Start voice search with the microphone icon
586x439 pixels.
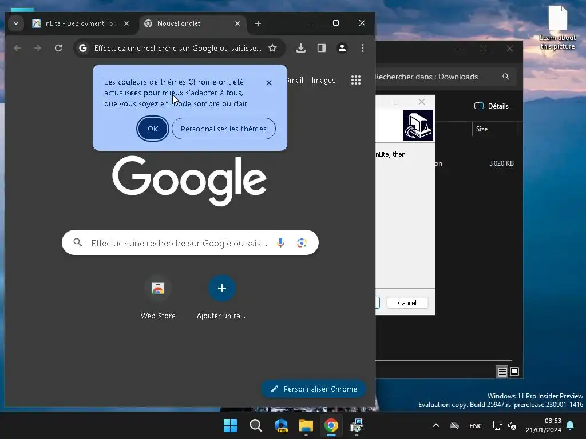tap(280, 243)
